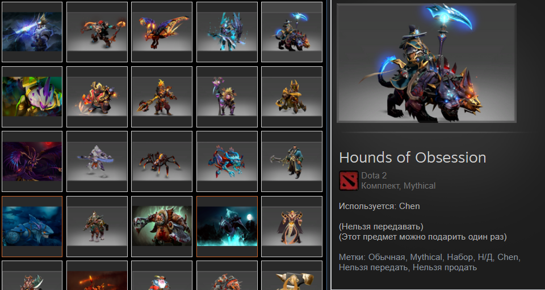The image size is (545, 290).
Task: Select the Chen Hounds of Obsession inventory item
Action: [x=292, y=32]
